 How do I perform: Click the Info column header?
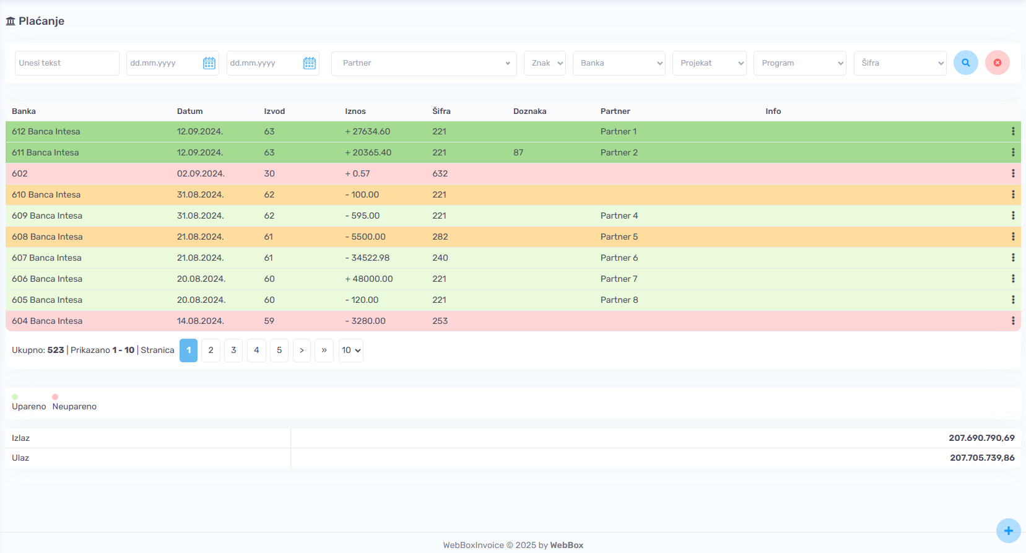tap(773, 111)
